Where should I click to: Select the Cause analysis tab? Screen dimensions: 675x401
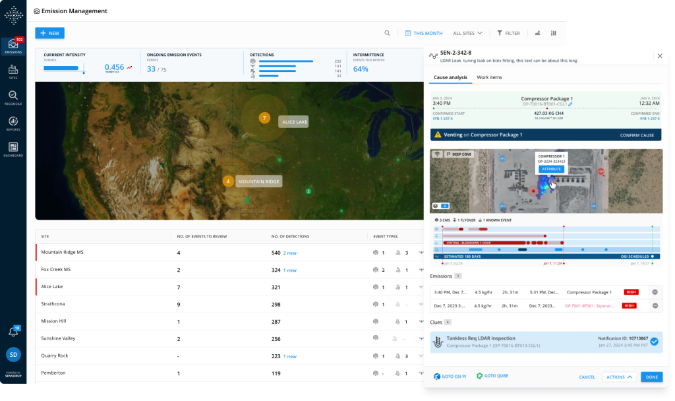click(450, 78)
